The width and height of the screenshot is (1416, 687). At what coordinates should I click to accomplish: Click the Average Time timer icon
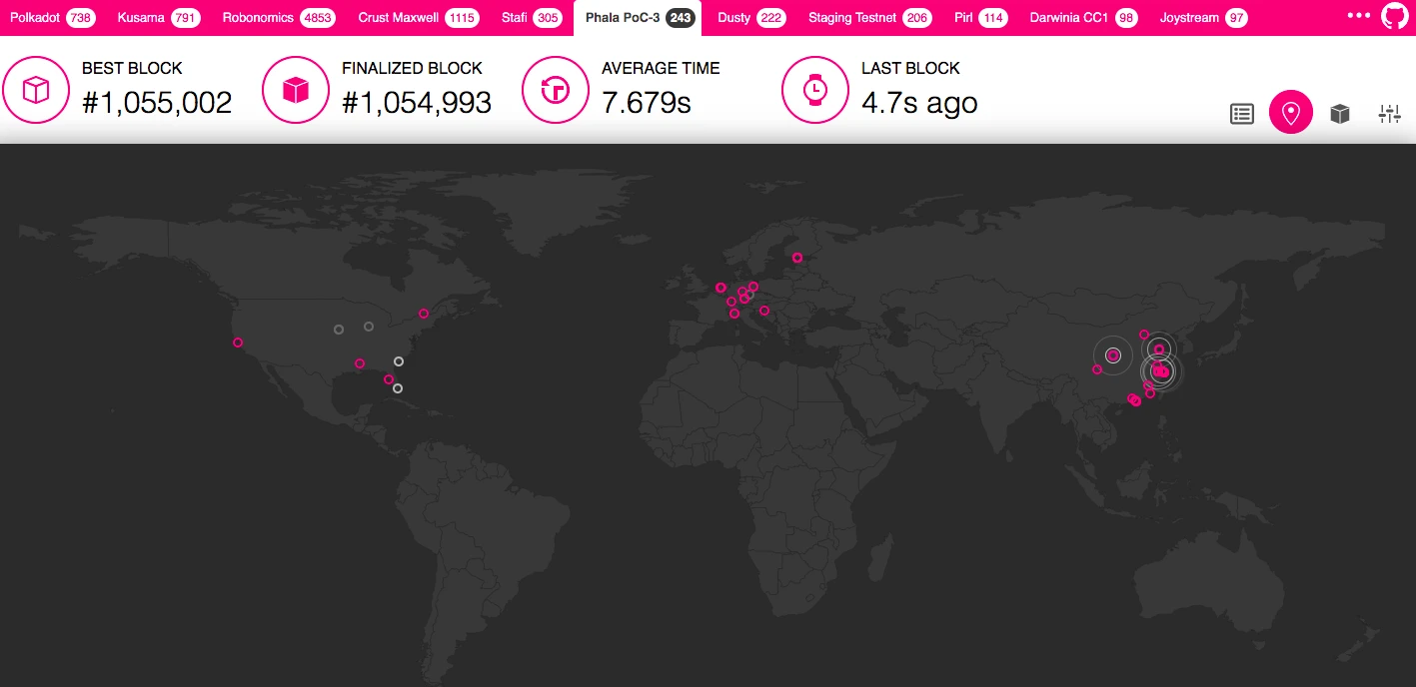tap(556, 90)
